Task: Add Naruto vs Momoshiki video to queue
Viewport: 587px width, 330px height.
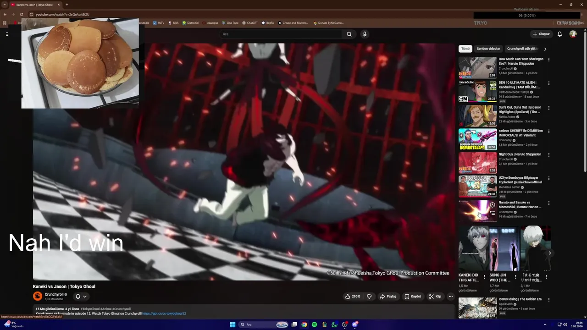Action: click(492, 213)
